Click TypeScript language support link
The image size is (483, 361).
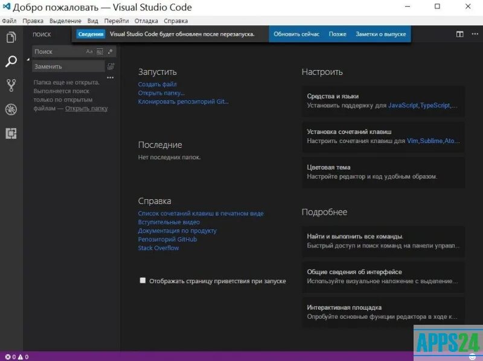click(x=435, y=106)
